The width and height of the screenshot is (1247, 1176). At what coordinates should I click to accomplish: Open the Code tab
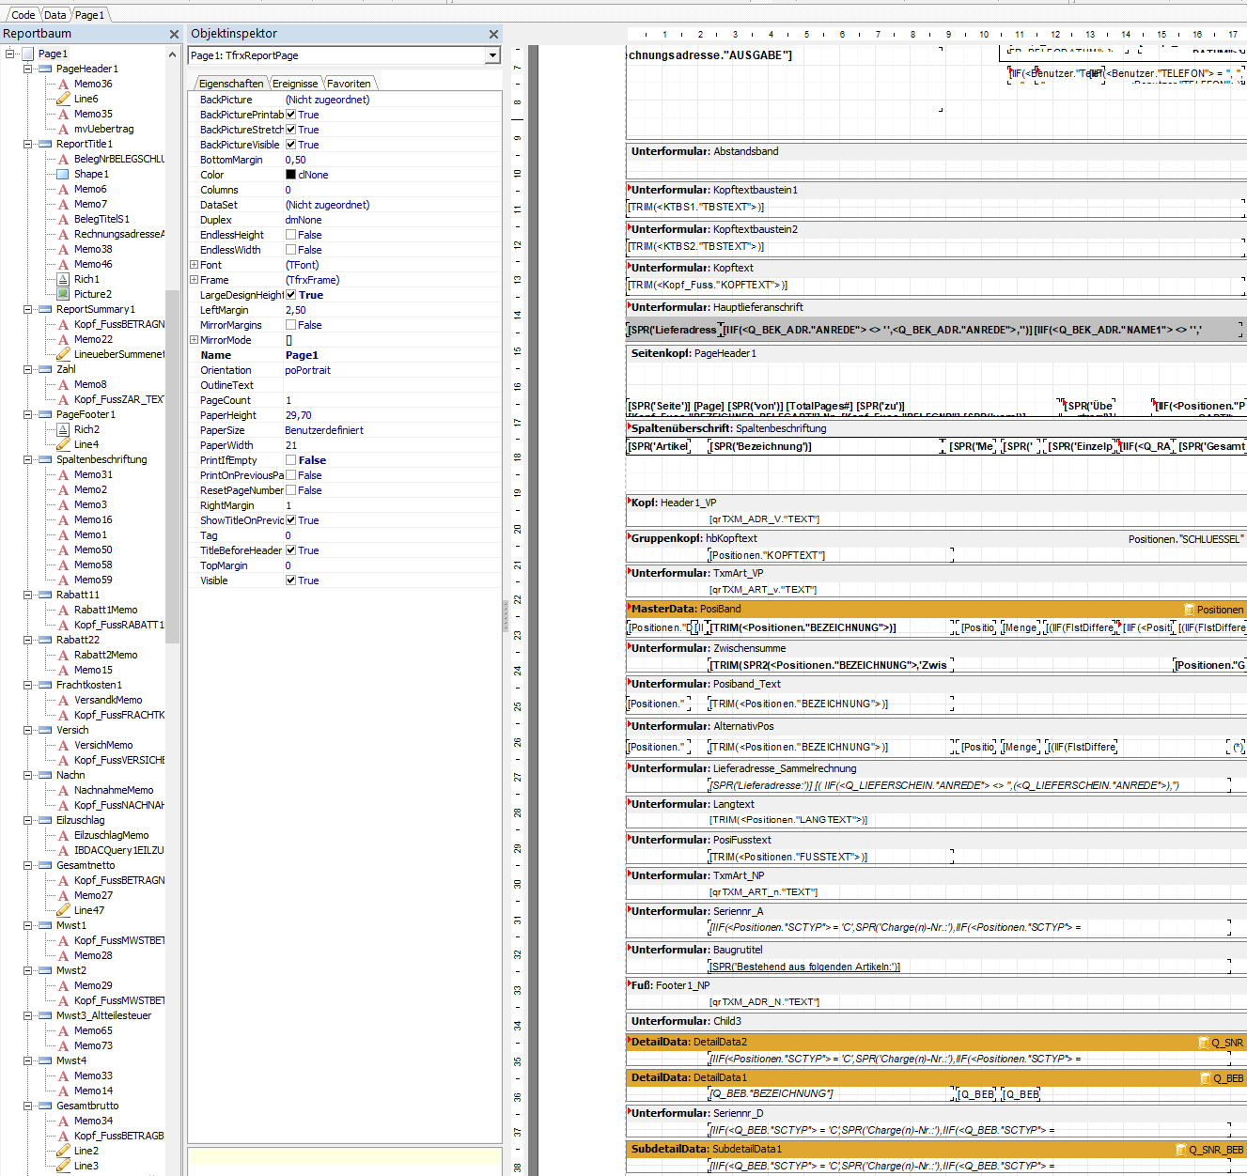(x=23, y=15)
